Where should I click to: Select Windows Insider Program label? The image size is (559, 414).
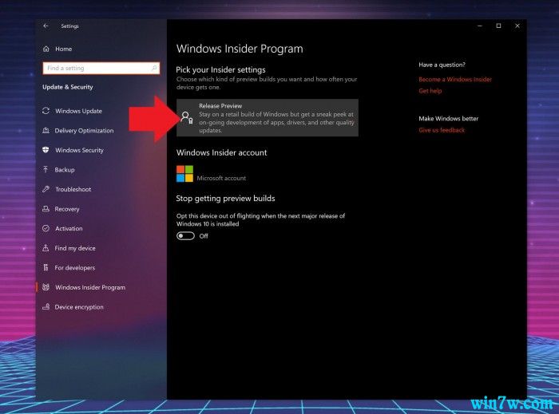90,287
